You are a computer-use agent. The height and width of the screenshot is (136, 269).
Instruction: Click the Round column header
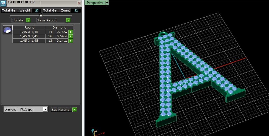pos(29,27)
